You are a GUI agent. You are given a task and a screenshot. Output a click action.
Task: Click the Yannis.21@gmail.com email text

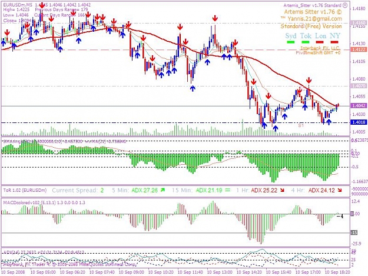315,19
